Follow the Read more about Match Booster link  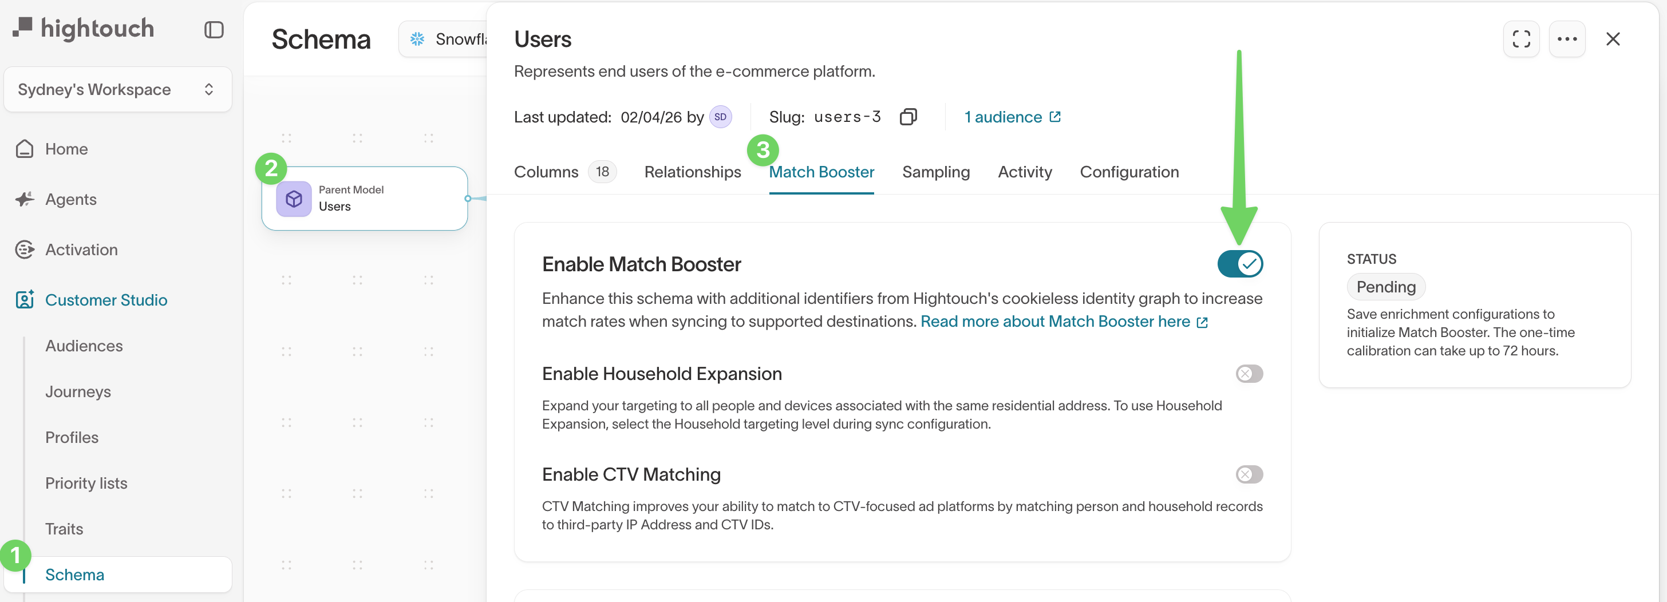[1055, 320]
